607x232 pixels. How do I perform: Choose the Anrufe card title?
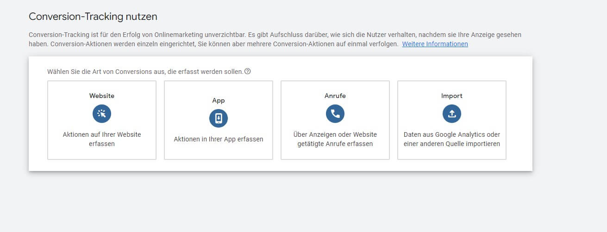[x=335, y=96]
